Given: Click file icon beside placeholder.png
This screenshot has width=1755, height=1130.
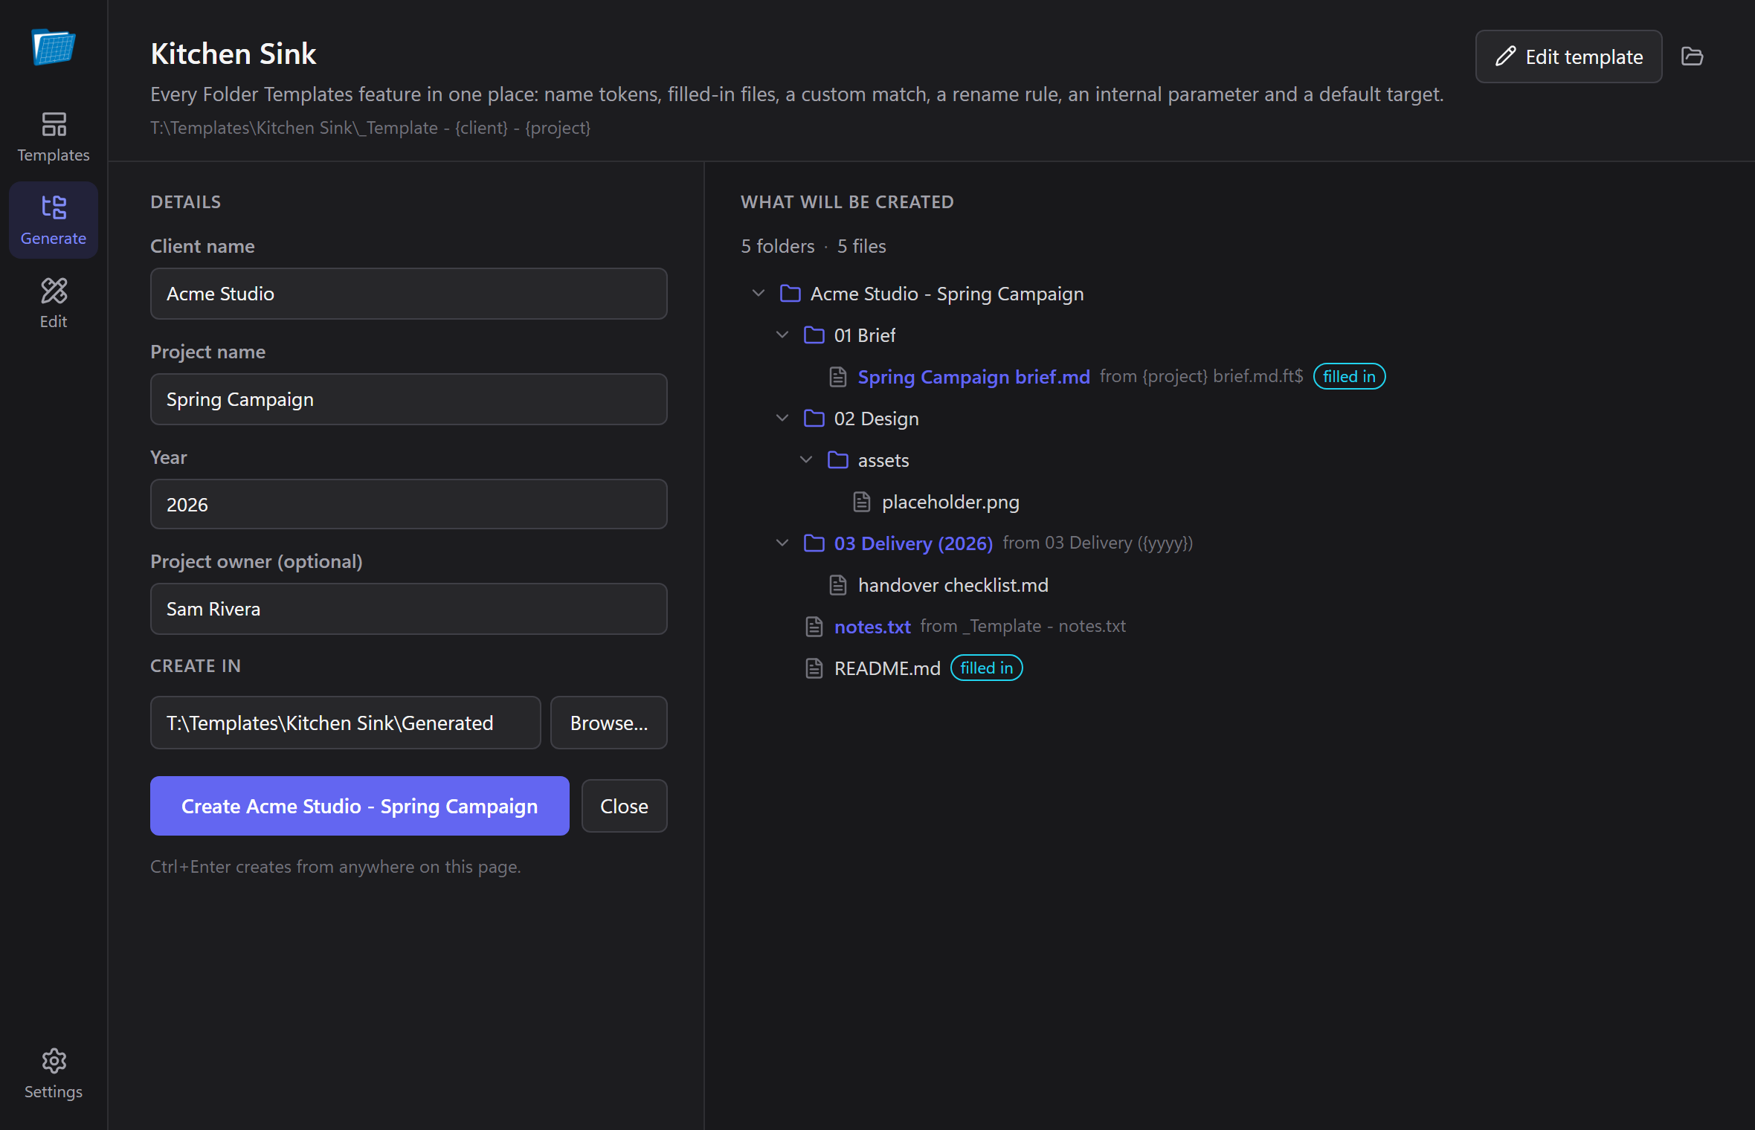Looking at the screenshot, I should tap(861, 502).
